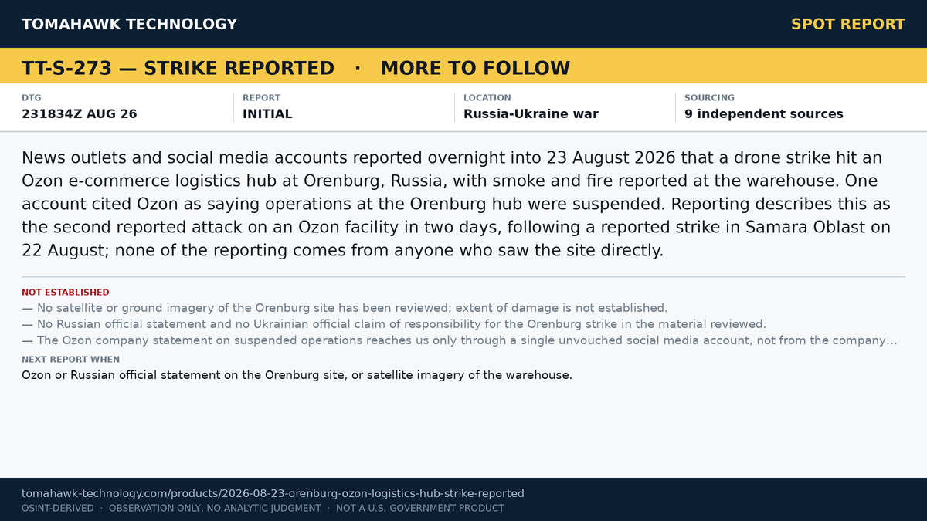Select the 9 independent sources value
The image size is (927, 521).
click(764, 113)
